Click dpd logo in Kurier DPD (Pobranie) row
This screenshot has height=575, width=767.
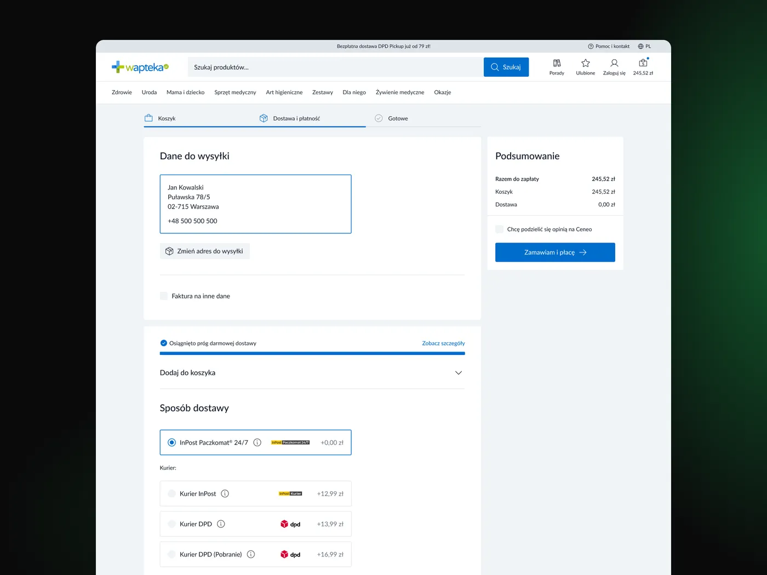click(290, 554)
